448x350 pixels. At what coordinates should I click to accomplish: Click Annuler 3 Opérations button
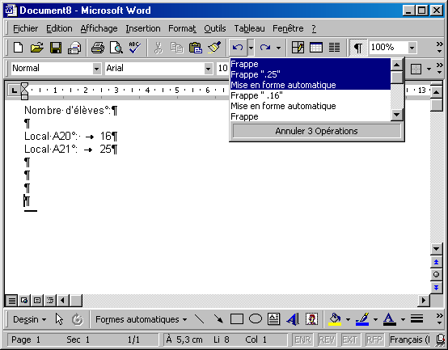click(x=316, y=131)
